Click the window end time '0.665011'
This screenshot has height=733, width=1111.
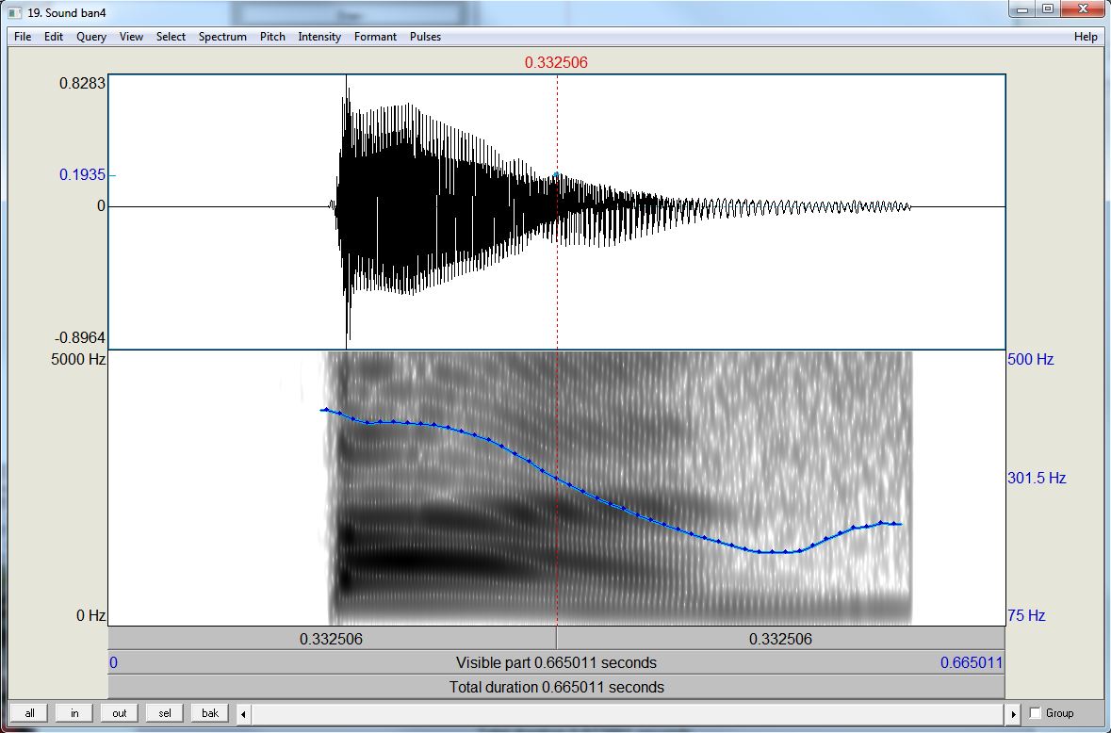click(972, 663)
